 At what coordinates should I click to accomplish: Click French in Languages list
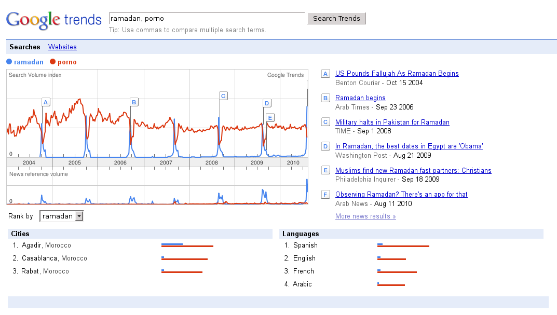(x=303, y=271)
